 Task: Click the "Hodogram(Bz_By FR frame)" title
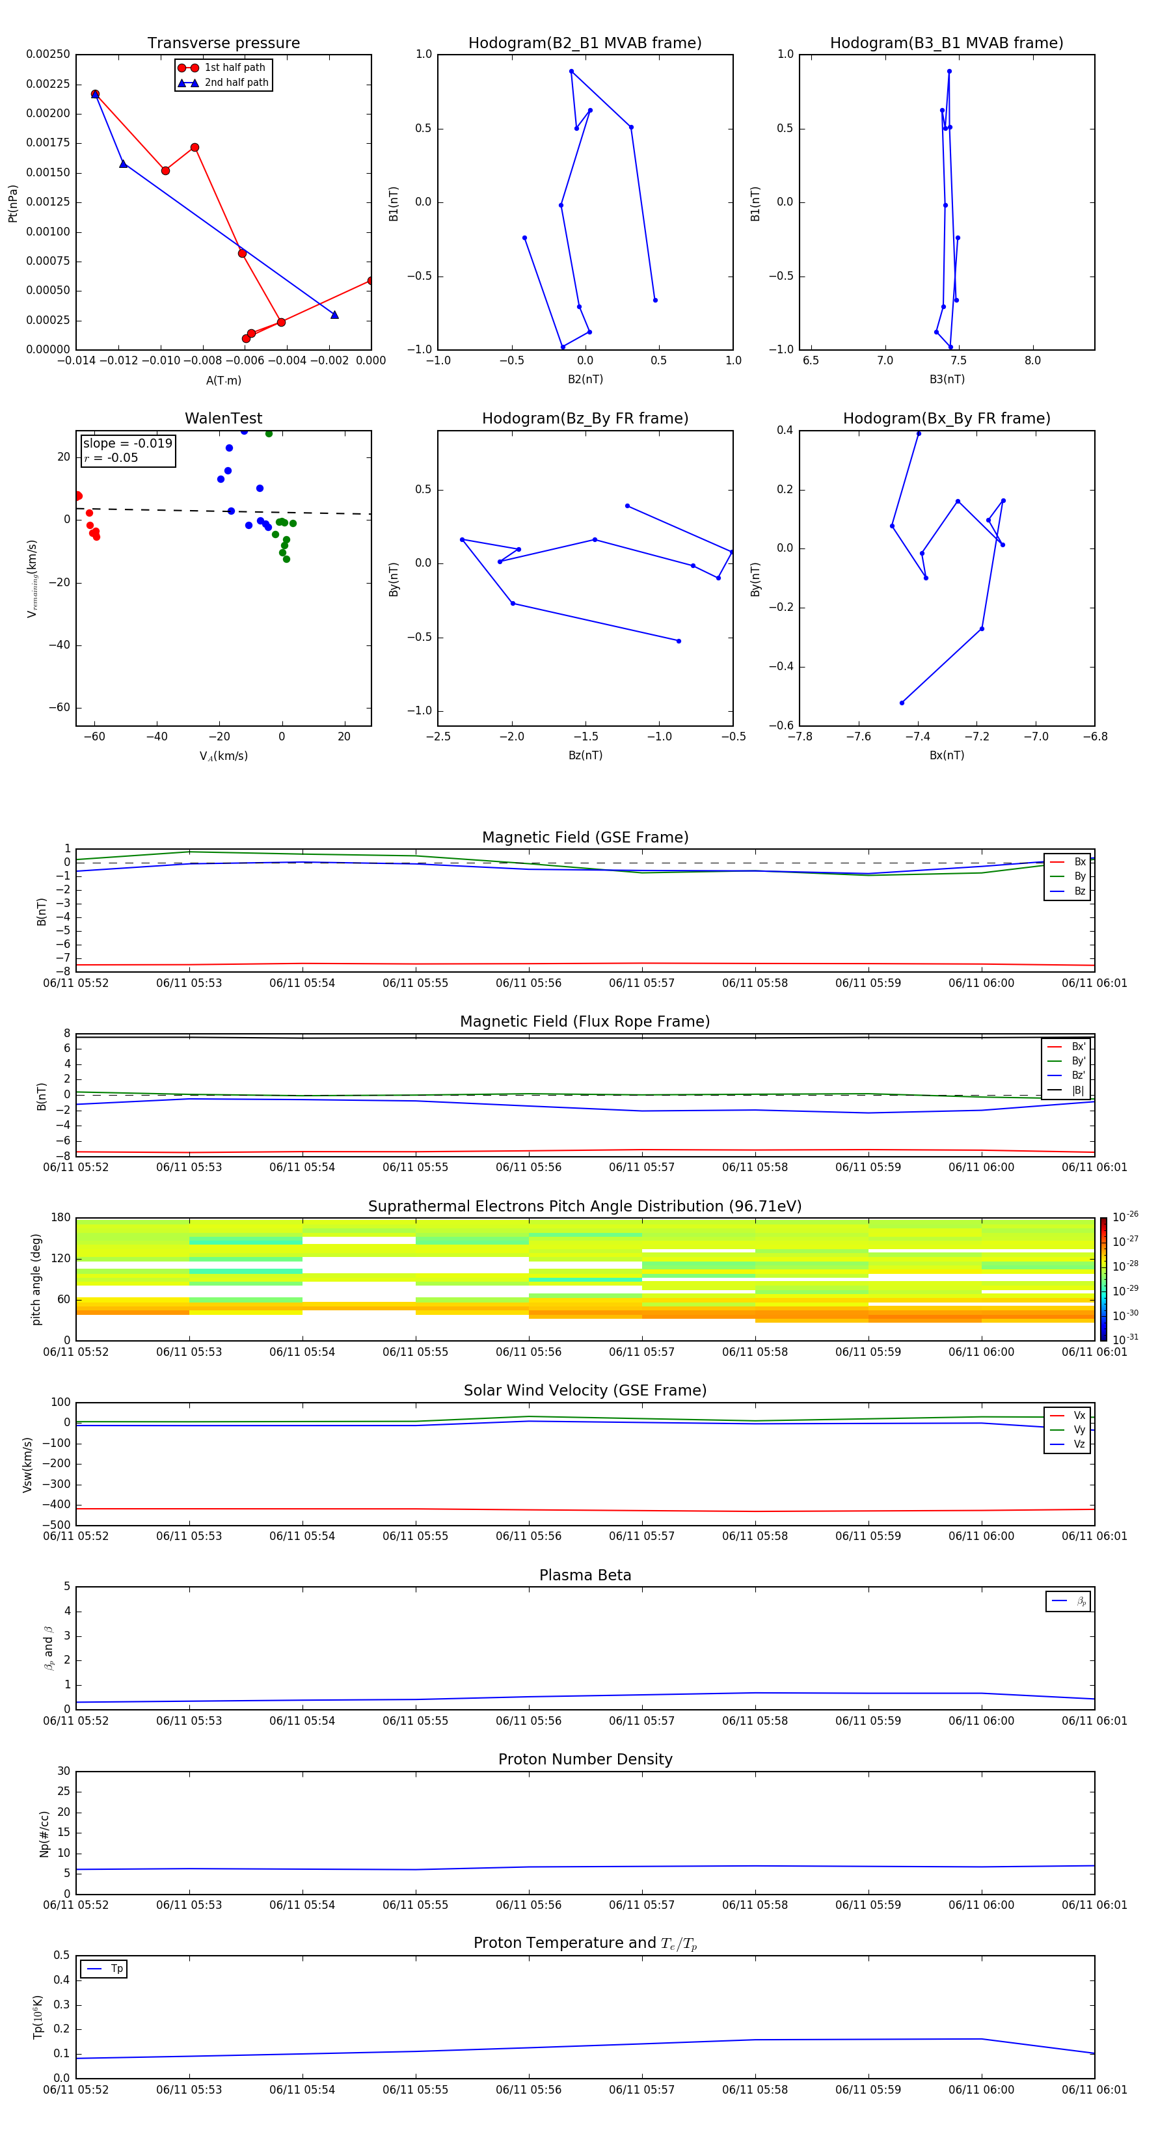(585, 418)
